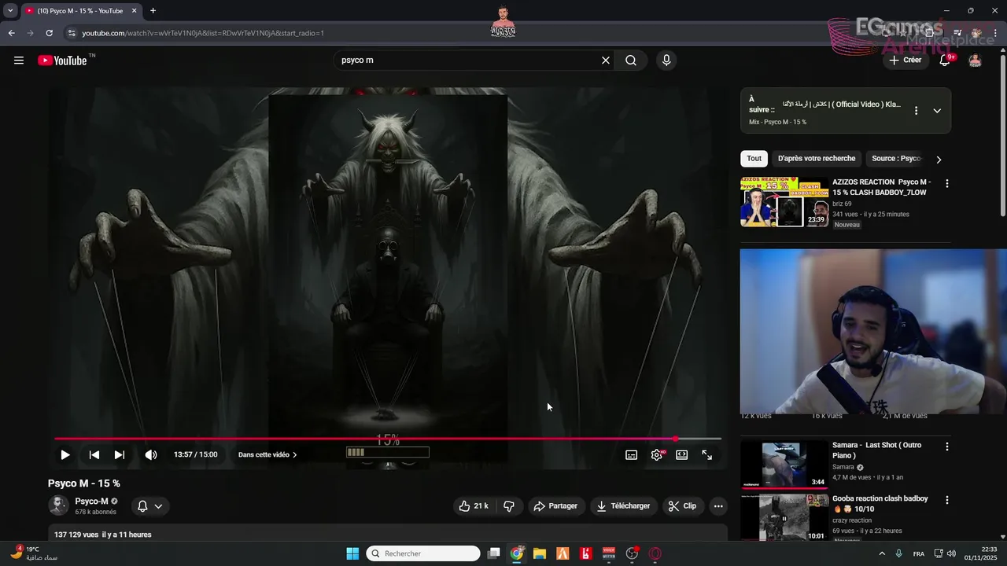The image size is (1007, 566).
Task: Collapse the 'À suivre' mix panel chevron
Action: click(937, 111)
